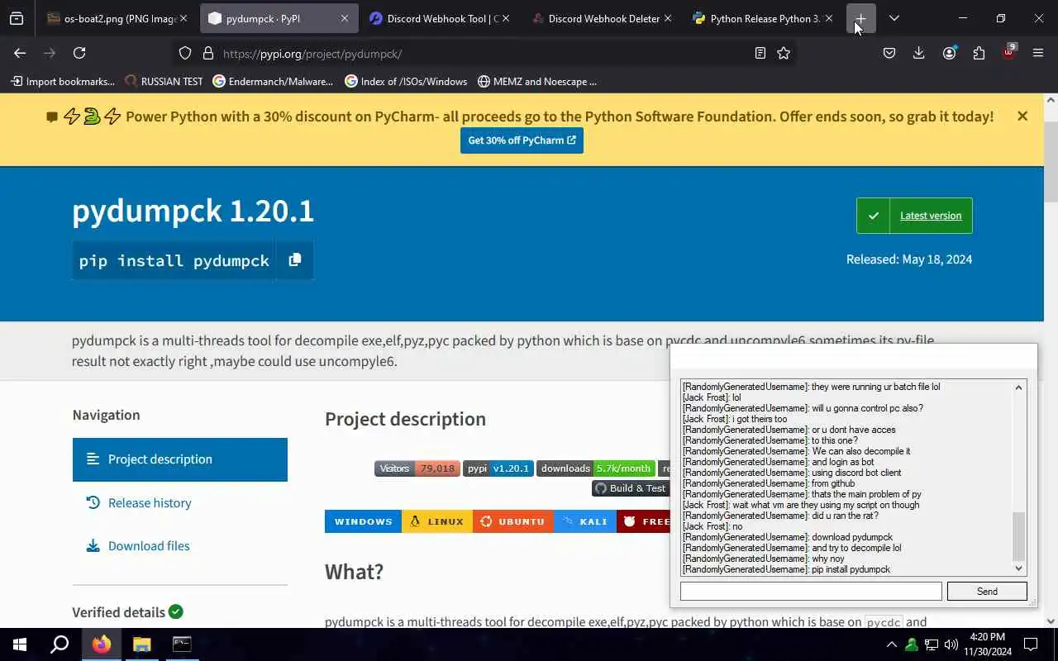Click Send in chat window
The width and height of the screenshot is (1058, 661).
pos(987,592)
